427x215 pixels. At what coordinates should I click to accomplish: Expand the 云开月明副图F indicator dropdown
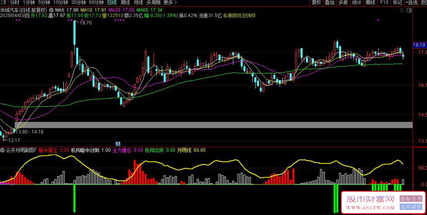3,150
